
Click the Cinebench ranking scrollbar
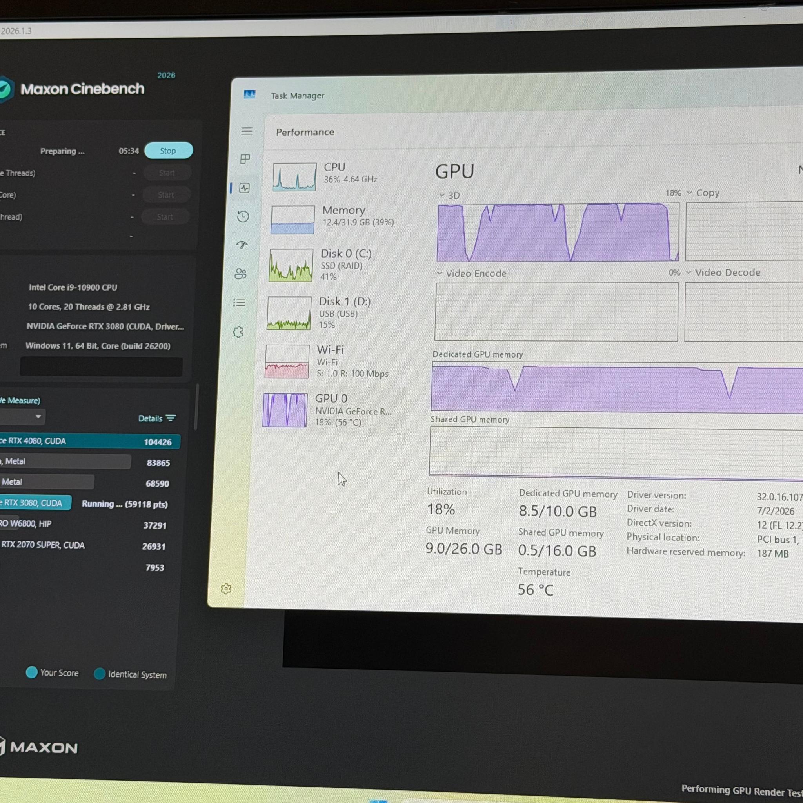click(x=196, y=407)
